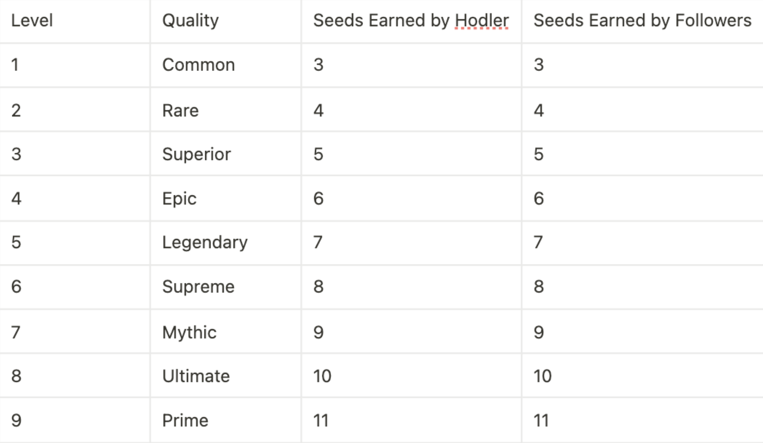Viewport: 763px width, 443px height.
Task: Click the Rare quality cell
Action: click(x=180, y=111)
